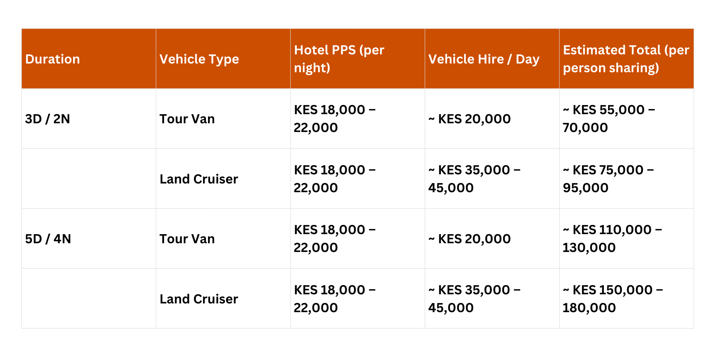
Task: Select the hotel price cell in the 5D / 4N row
Action: pos(335,239)
